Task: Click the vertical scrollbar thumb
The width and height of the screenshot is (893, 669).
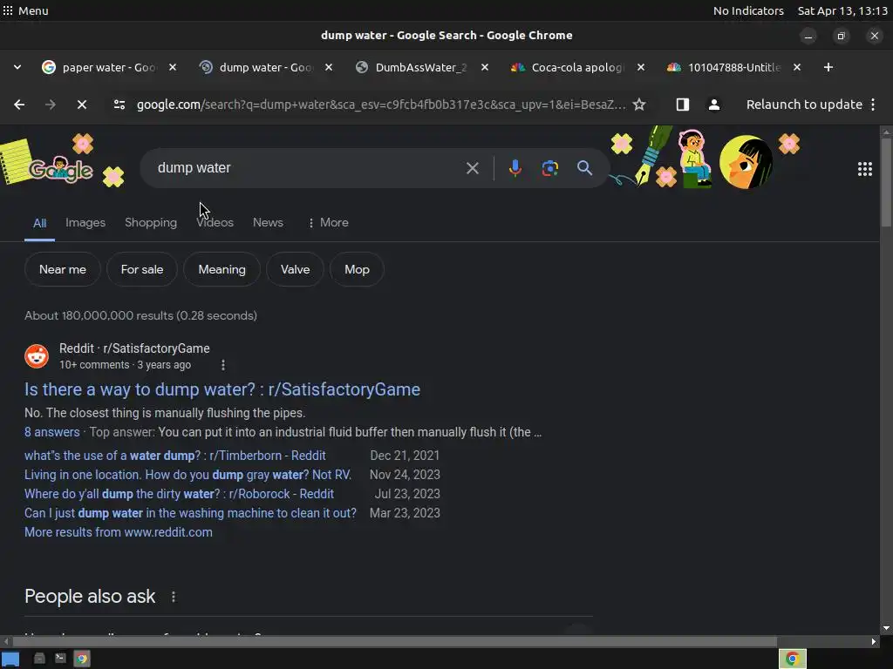Action: coord(886,183)
